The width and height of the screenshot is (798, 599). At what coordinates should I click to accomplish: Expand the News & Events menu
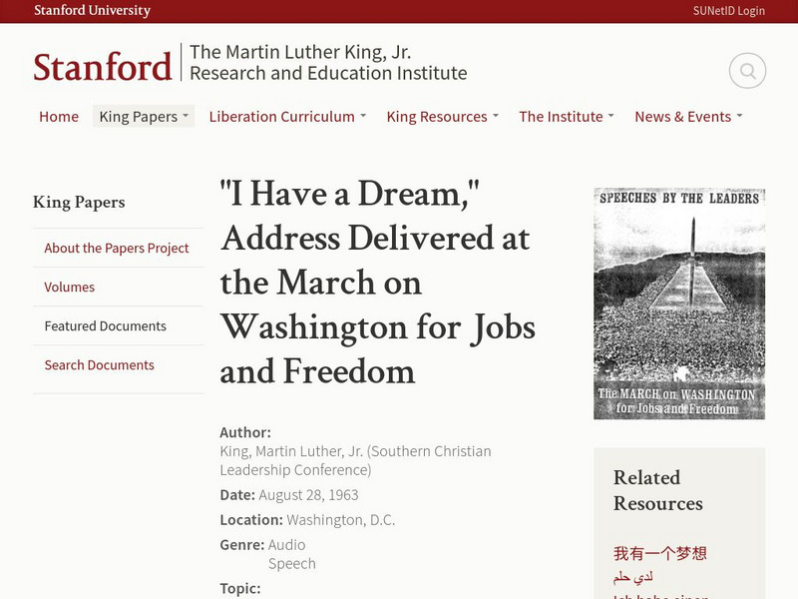(x=688, y=117)
